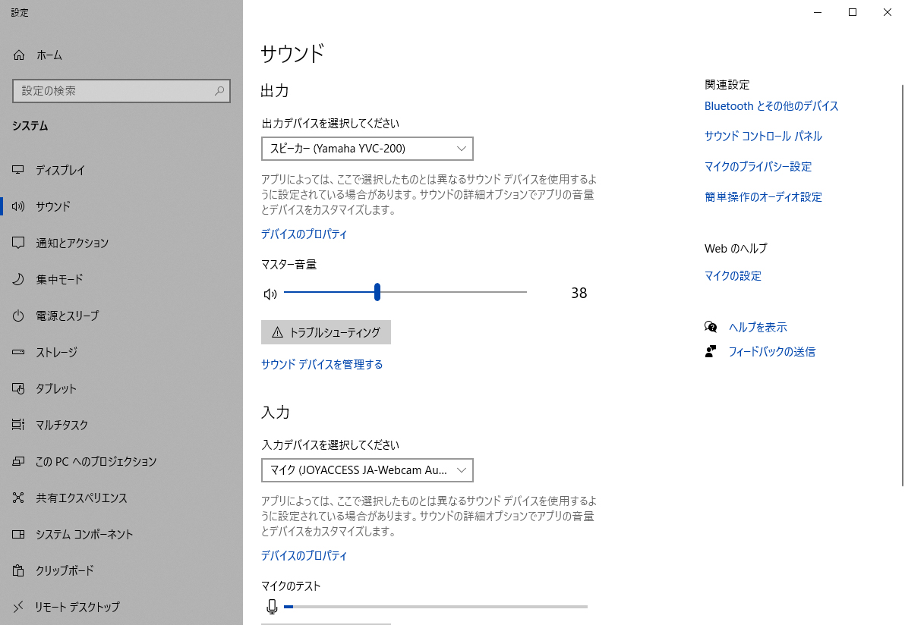Screen dimensions: 905x625
Task: Open 集中モード settings
Action: (x=59, y=280)
